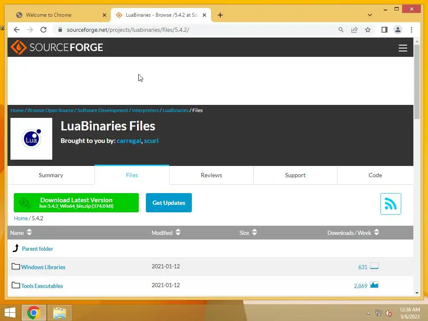Open Software Development breadcrumb
The image size is (428, 321).
pos(103,110)
